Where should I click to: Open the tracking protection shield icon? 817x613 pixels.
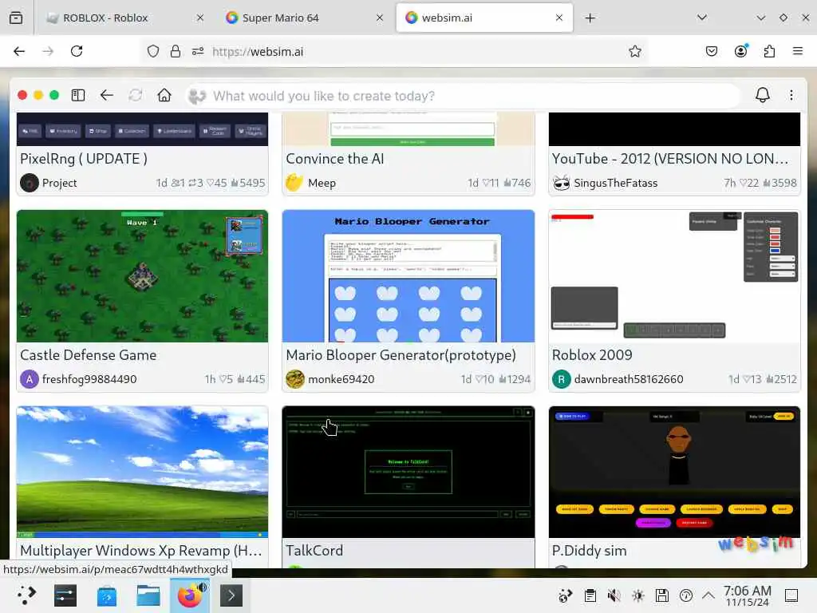click(x=152, y=51)
